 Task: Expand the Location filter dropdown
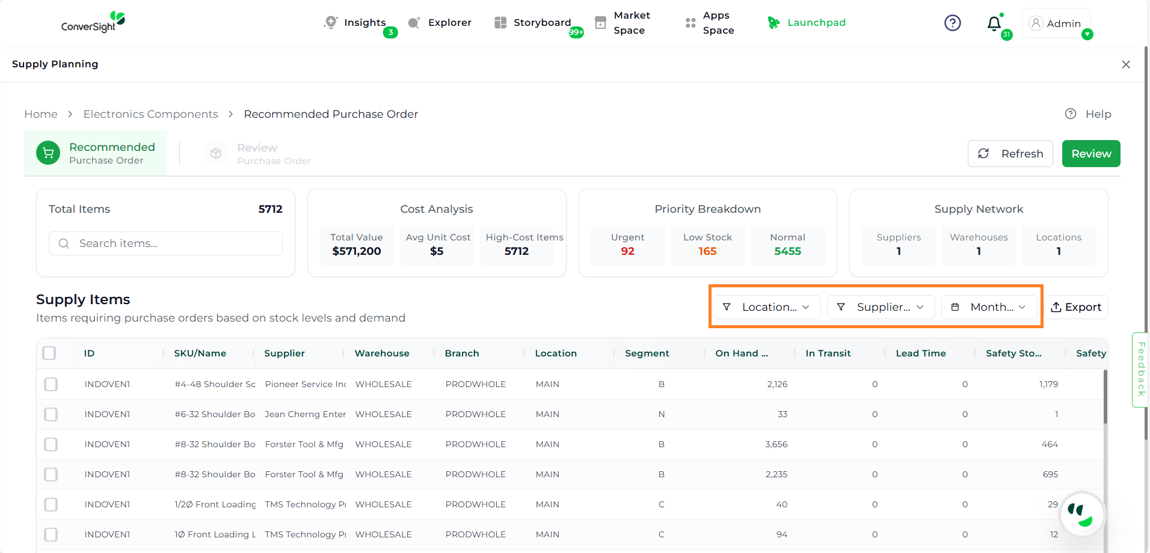(x=766, y=307)
